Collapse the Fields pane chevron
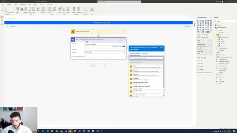 pos(236,17)
